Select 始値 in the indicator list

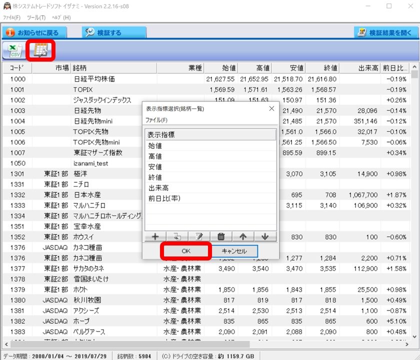(x=210, y=145)
